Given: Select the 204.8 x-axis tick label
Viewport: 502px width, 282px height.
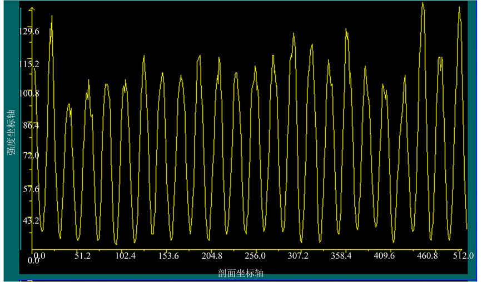Looking at the screenshot, I should (212, 256).
